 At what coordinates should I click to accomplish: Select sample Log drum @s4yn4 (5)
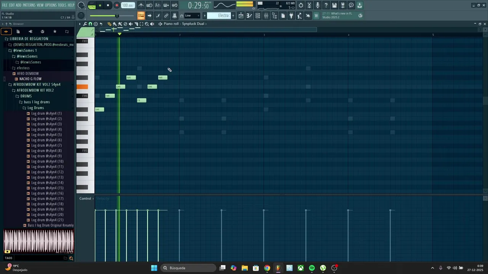click(x=46, y=135)
